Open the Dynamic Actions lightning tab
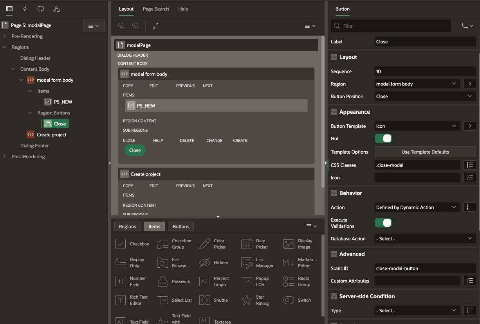480x324 pixels. click(25, 9)
